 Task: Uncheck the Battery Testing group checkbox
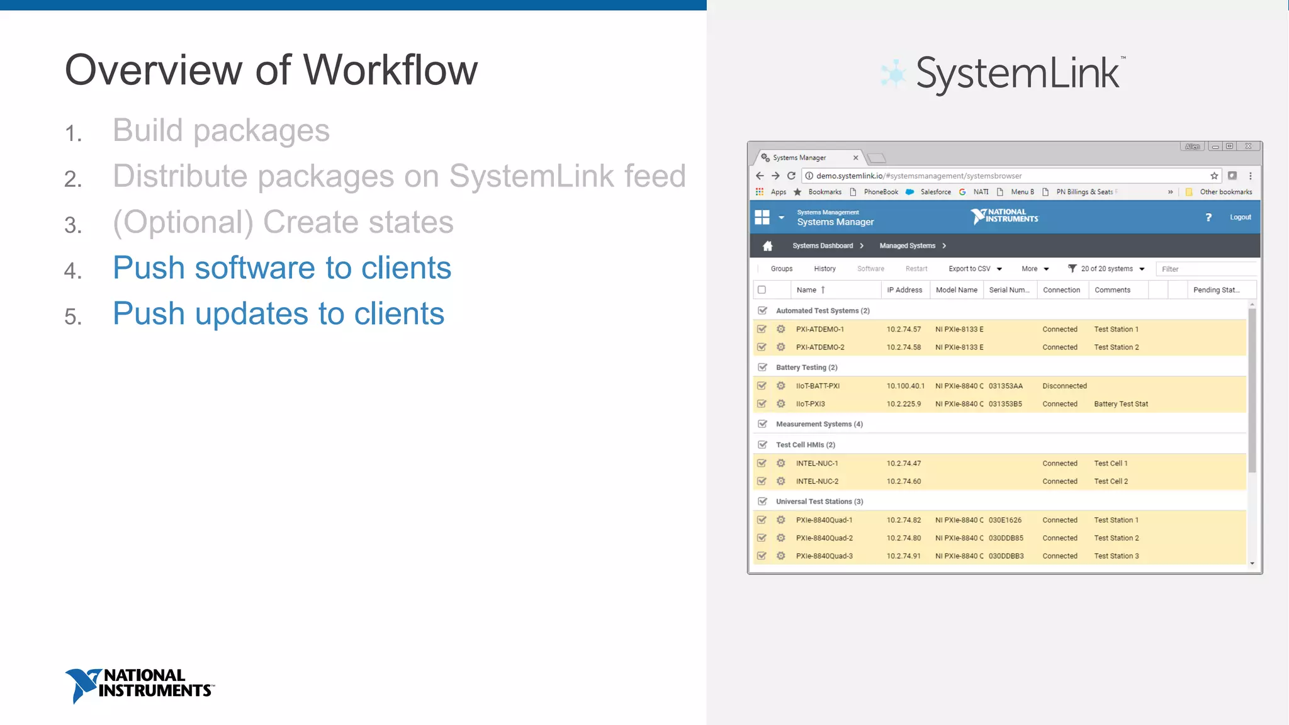(x=762, y=368)
